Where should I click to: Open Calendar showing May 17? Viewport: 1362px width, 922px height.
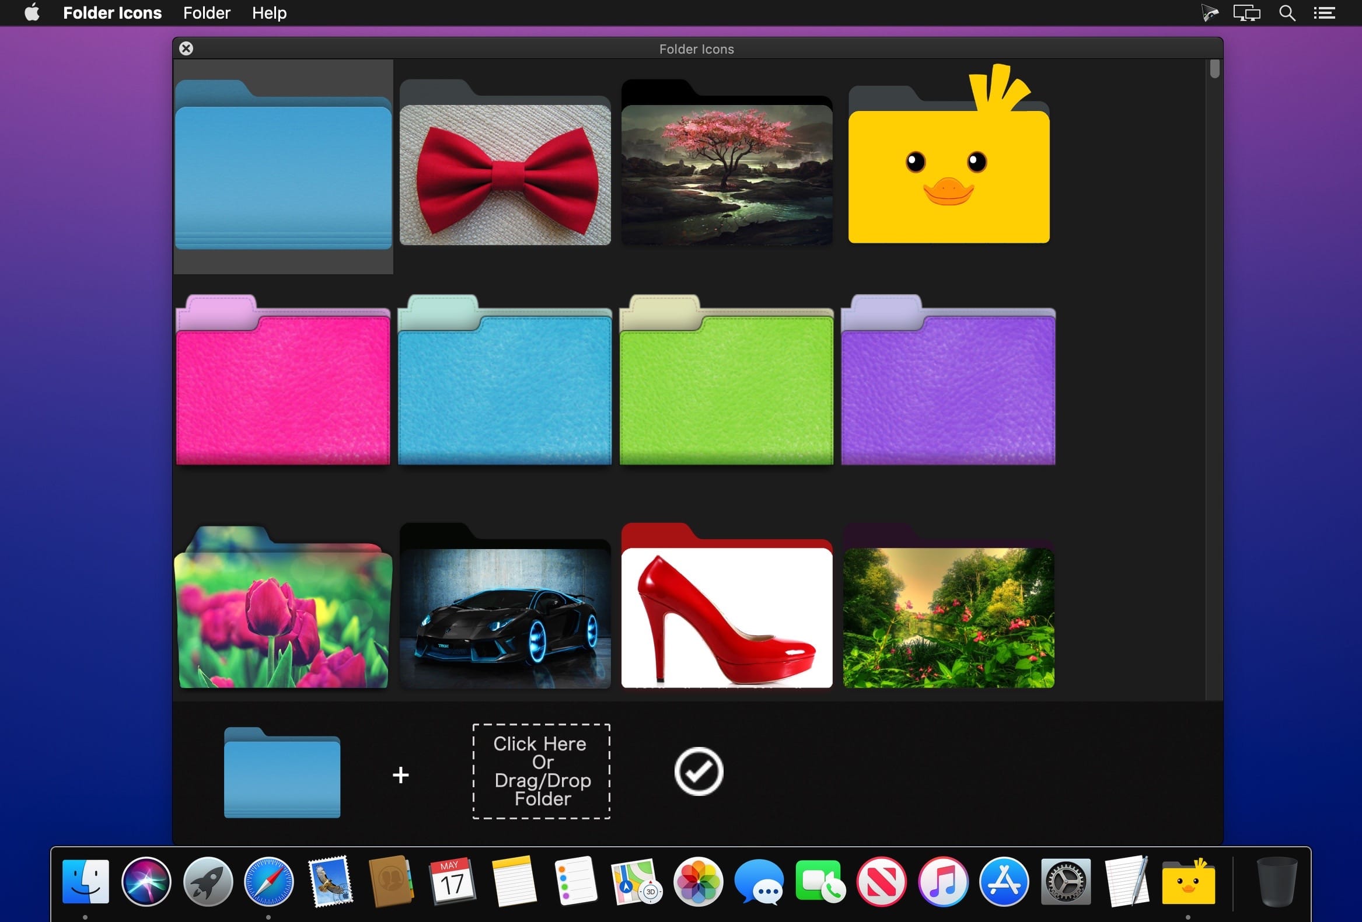coord(452,882)
